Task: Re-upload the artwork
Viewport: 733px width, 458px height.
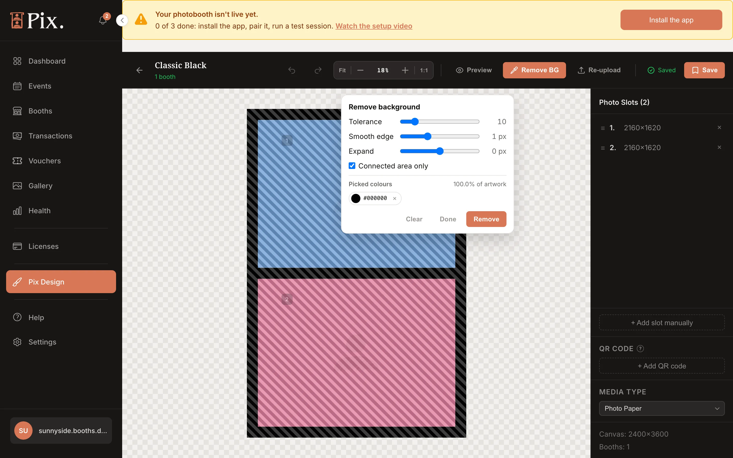Action: click(x=599, y=70)
